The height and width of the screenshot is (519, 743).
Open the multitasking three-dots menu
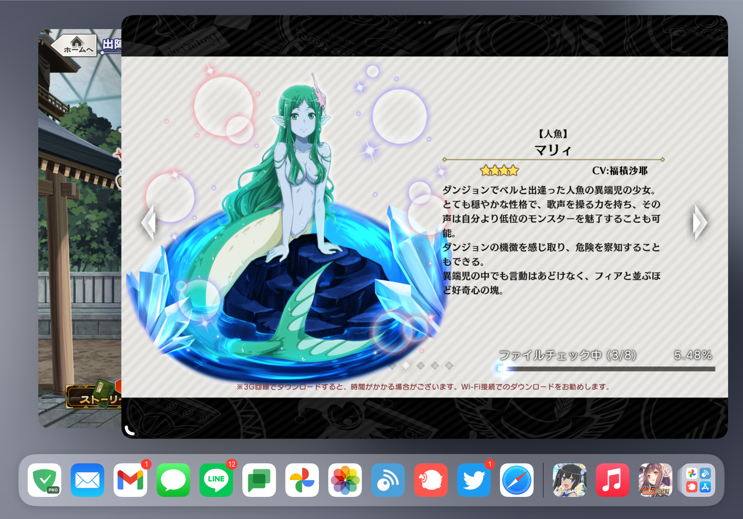(424, 22)
